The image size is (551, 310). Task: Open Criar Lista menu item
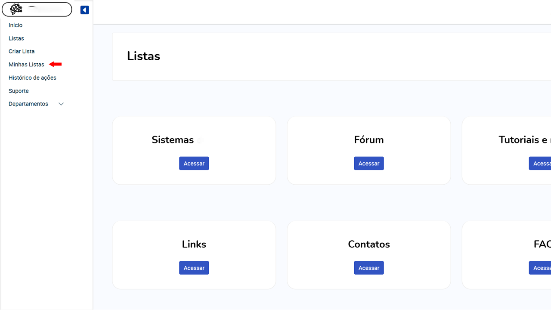[22, 51]
